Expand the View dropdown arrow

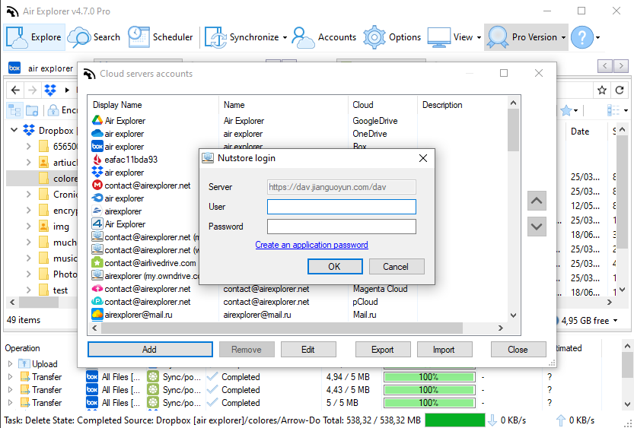pyautogui.click(x=479, y=37)
